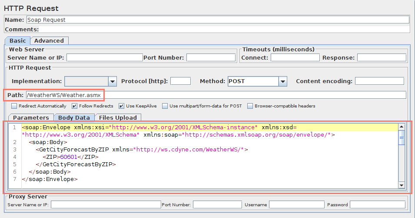Image resolution: width=415 pixels, height=218 pixels.
Task: Uncheck the Follow Redirects checkbox
Action: click(x=74, y=106)
